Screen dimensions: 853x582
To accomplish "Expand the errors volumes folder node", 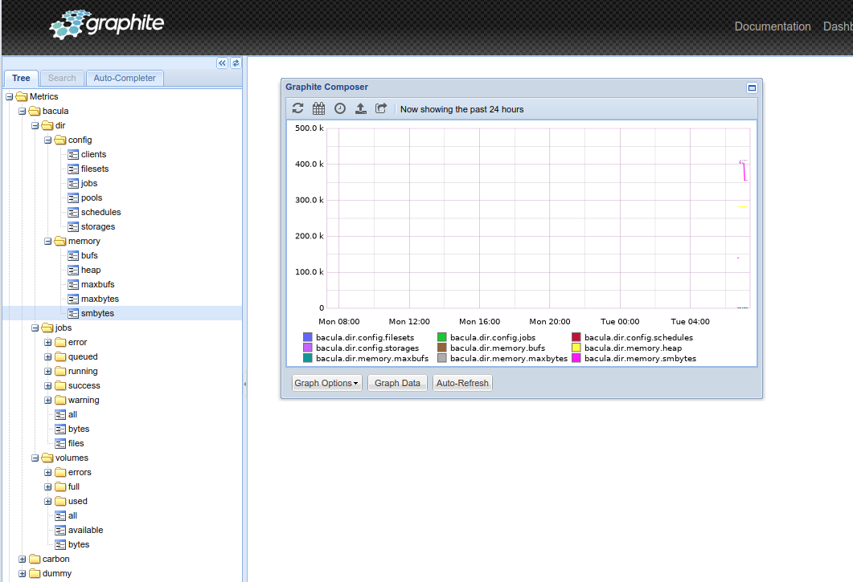I will [x=48, y=473].
